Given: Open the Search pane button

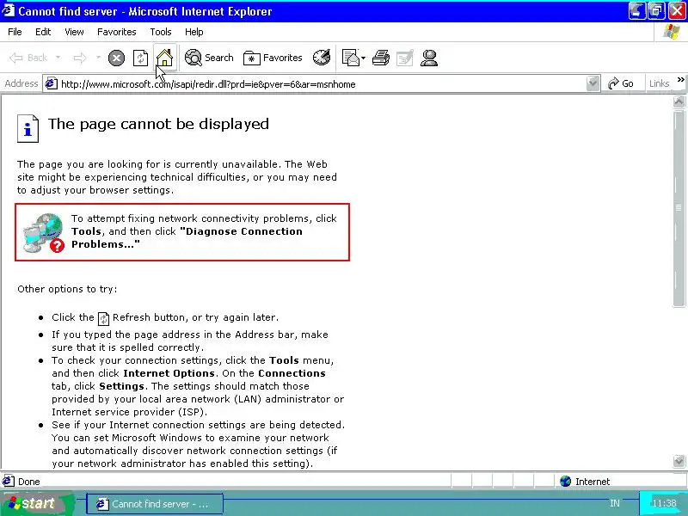Looking at the screenshot, I should [209, 58].
